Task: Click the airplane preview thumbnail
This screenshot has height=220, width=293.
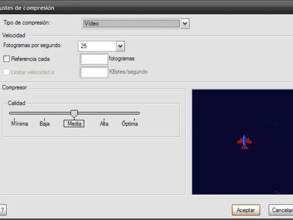Action: [242, 142]
